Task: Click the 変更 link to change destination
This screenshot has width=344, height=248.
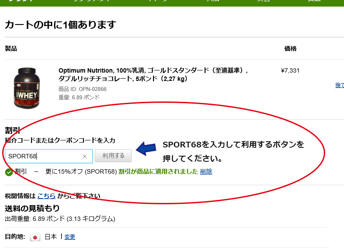Action: pyautogui.click(x=70, y=237)
